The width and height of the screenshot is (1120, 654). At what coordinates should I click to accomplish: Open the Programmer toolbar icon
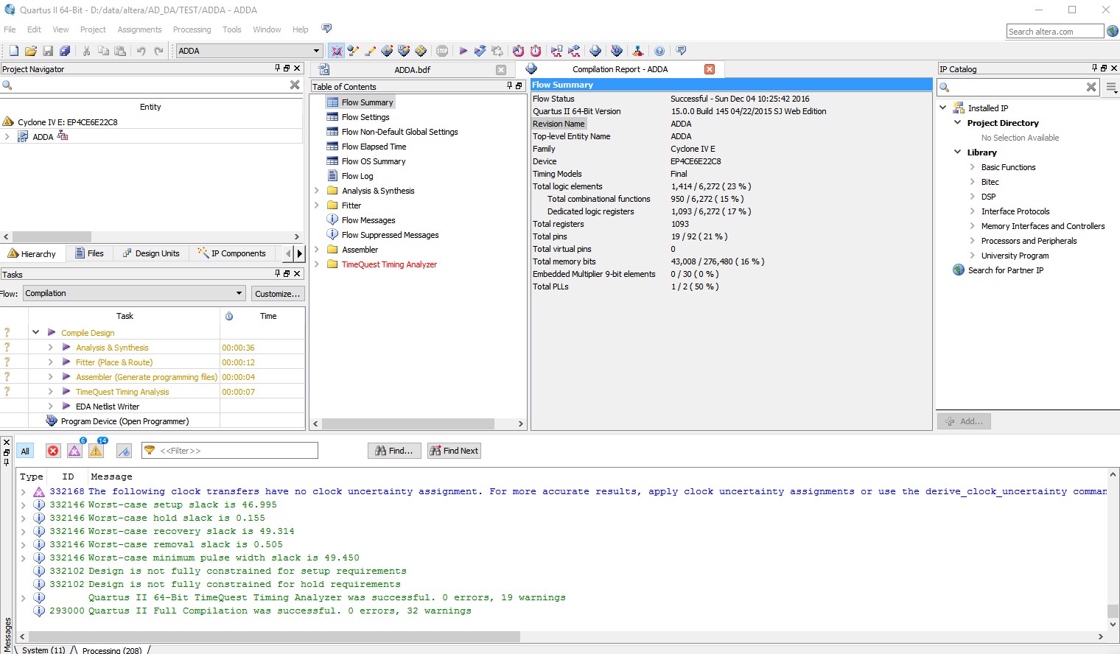pyautogui.click(x=617, y=51)
